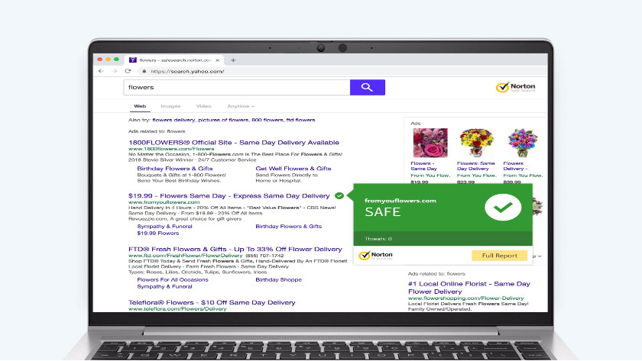Viewport: 642px width, 361px height.
Task: Click the Norton Safe Search logo at top right
Action: click(x=515, y=87)
